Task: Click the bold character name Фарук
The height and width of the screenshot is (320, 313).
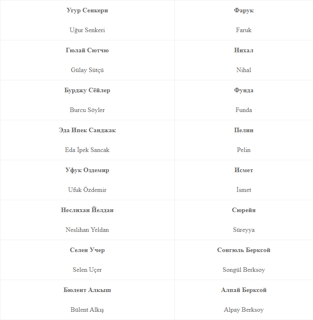Action: tap(244, 10)
